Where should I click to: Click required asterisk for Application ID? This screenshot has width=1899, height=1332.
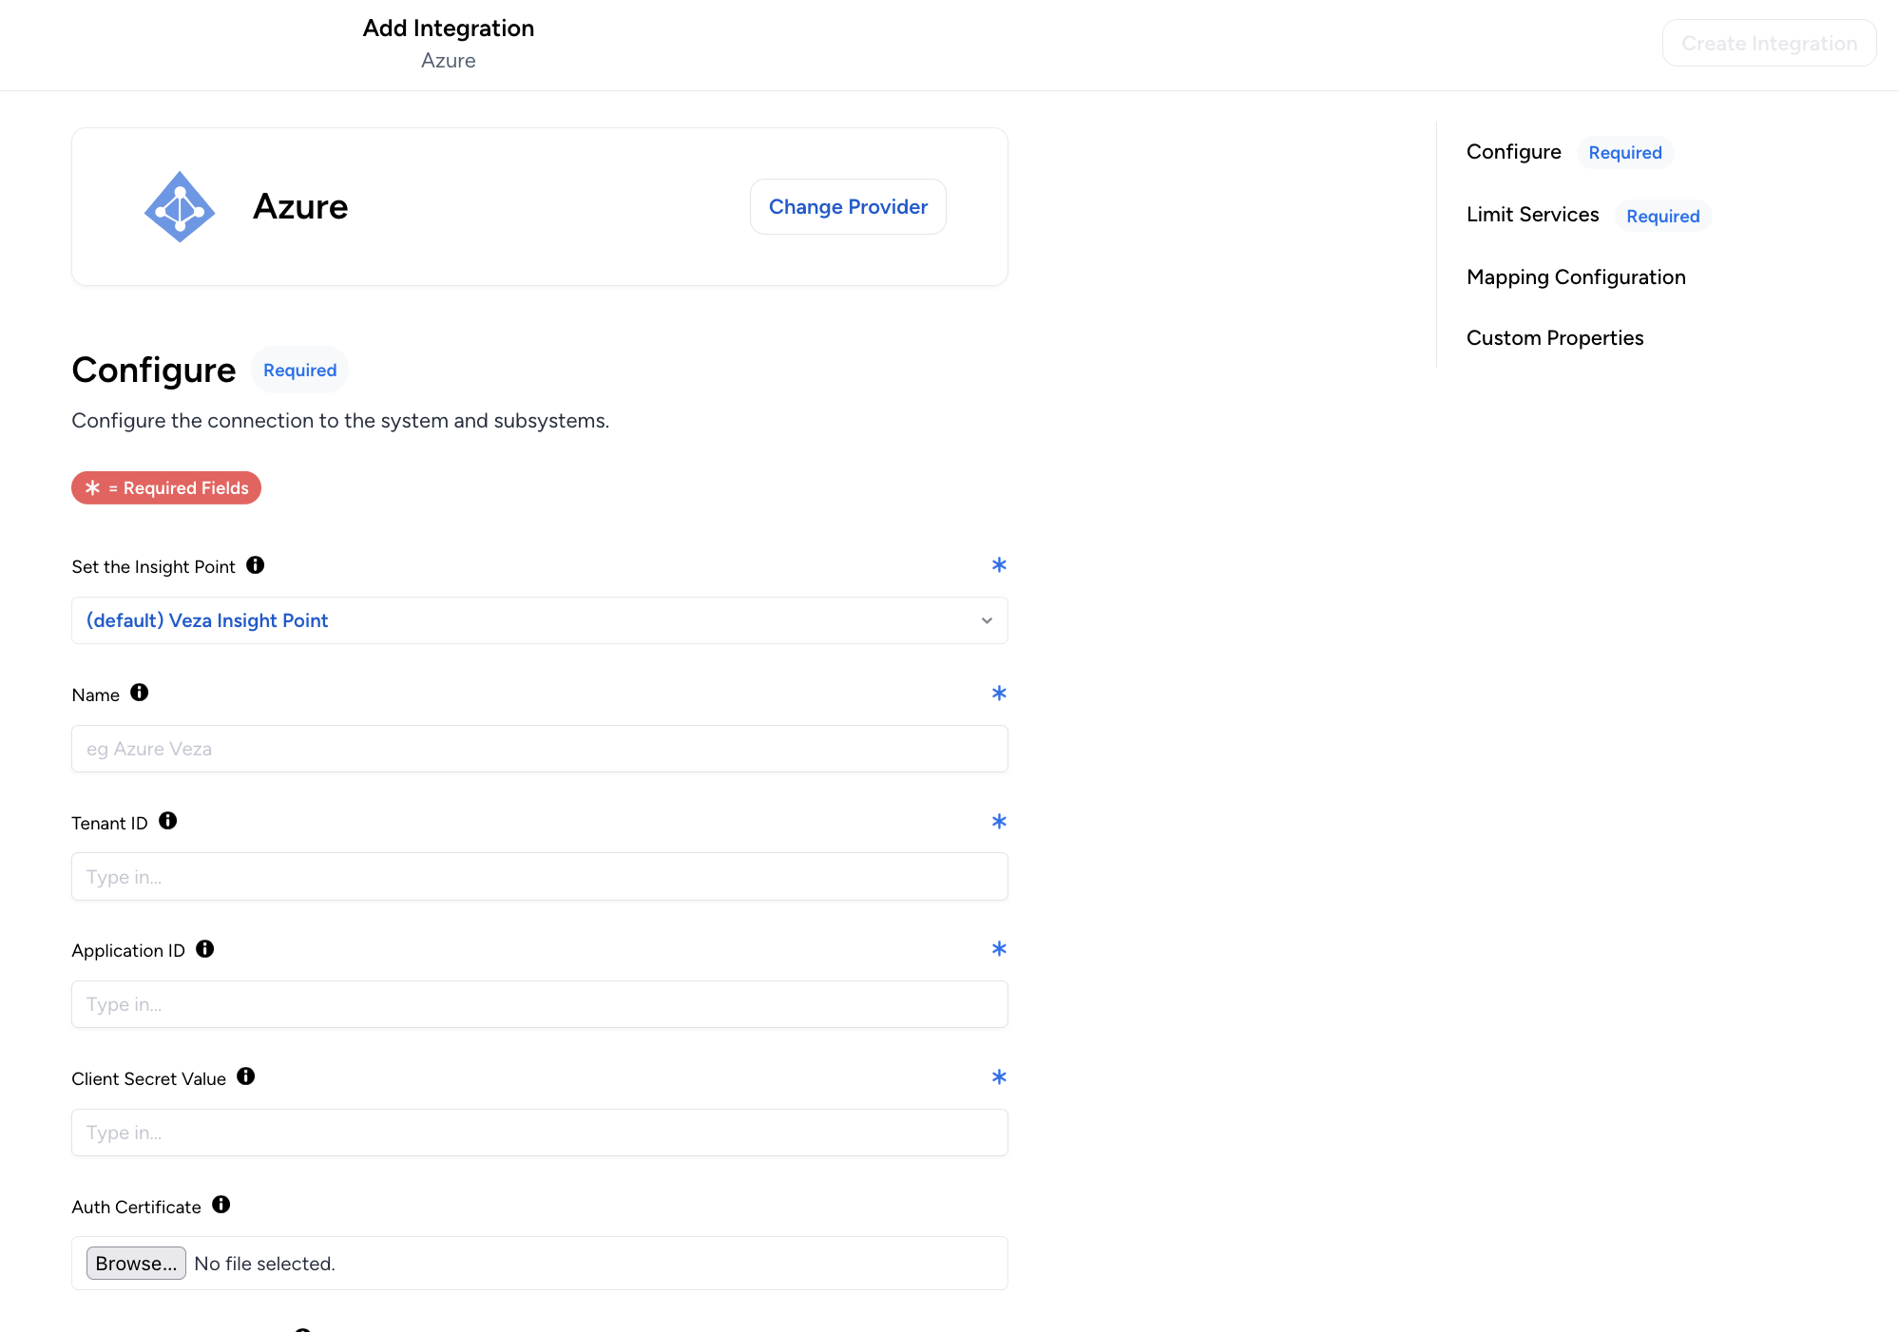(999, 949)
